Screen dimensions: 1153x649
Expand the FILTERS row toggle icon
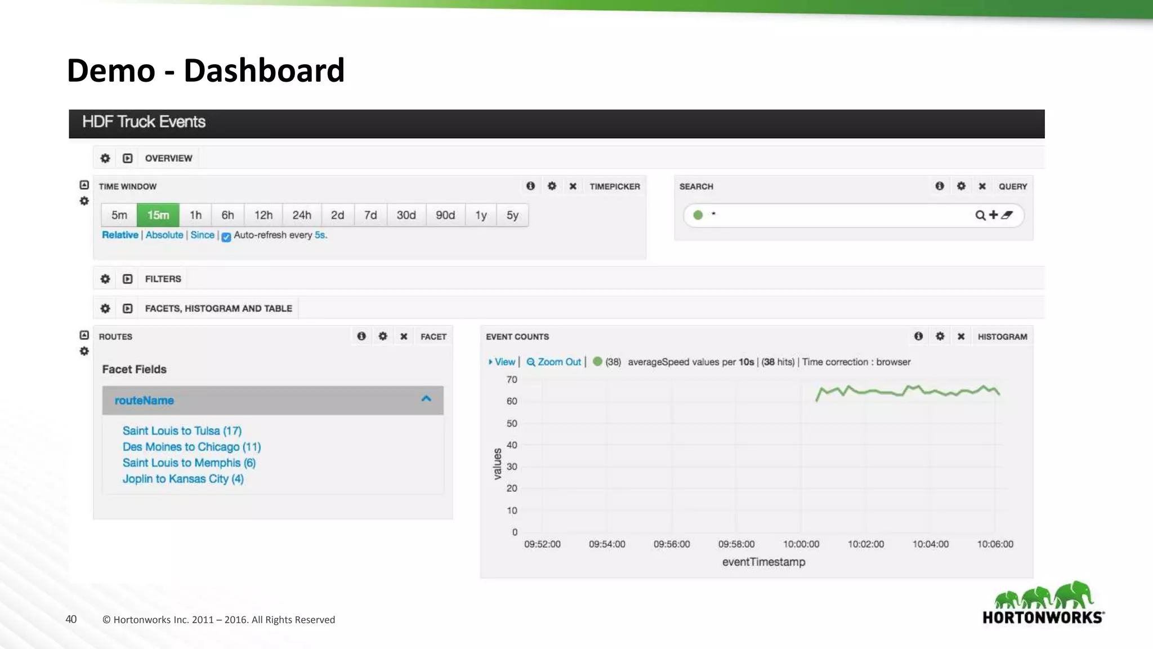tap(128, 279)
